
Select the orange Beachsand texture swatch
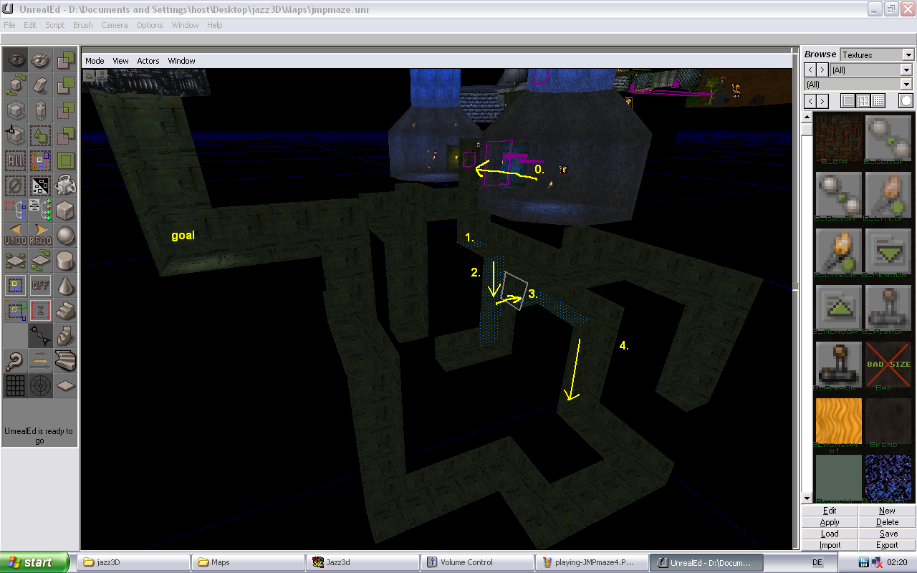(839, 421)
